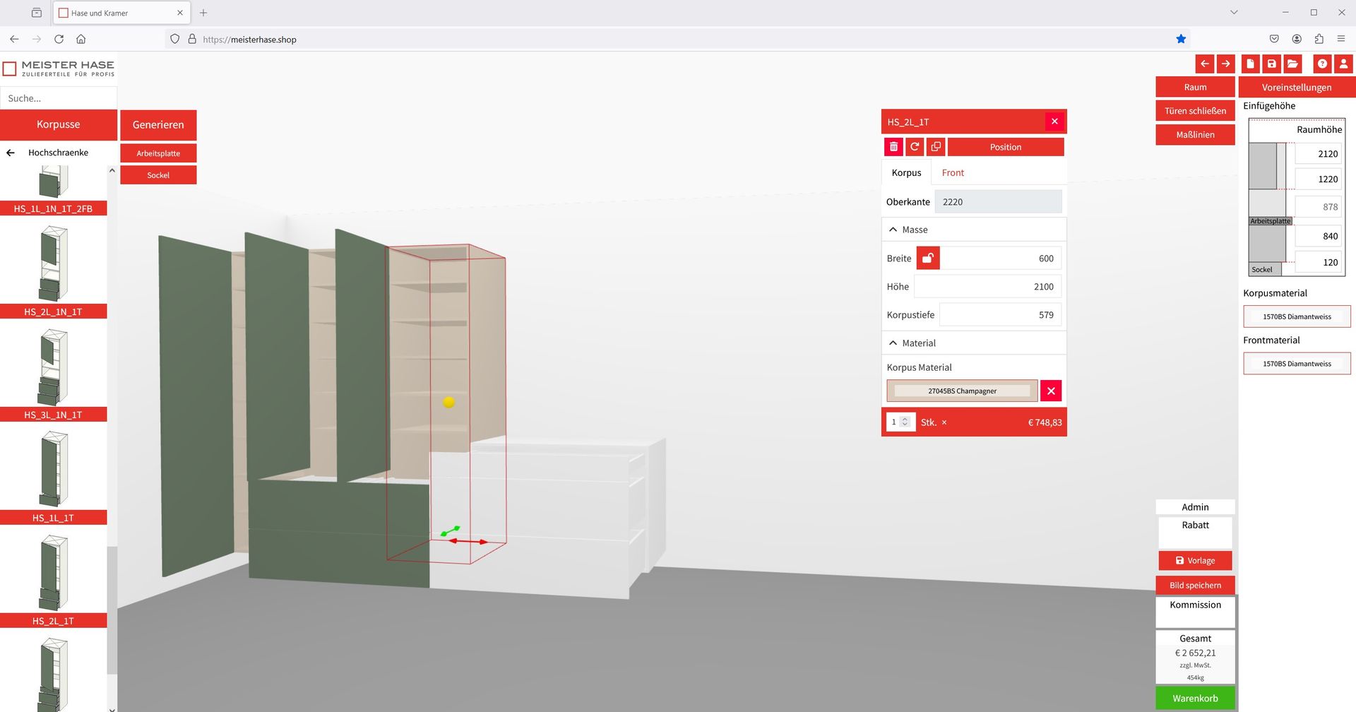Screen dimensions: 1356x712
Task: Click the Höhe input field showing 2100
Action: click(x=987, y=287)
